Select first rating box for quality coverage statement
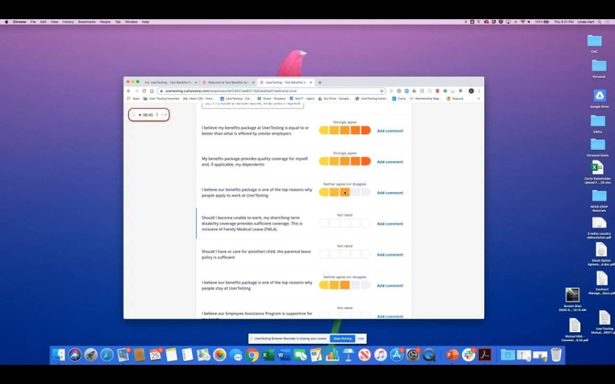Viewport: 615px width, 384px height. pyautogui.click(x=324, y=162)
